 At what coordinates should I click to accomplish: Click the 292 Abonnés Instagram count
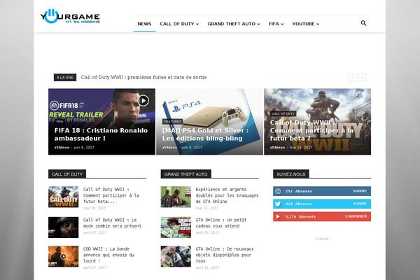(299, 191)
